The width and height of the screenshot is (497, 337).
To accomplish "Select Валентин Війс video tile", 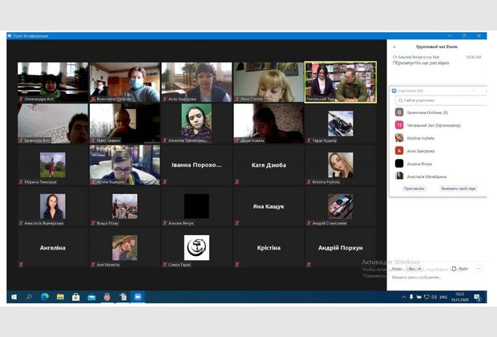I will 53,124.
